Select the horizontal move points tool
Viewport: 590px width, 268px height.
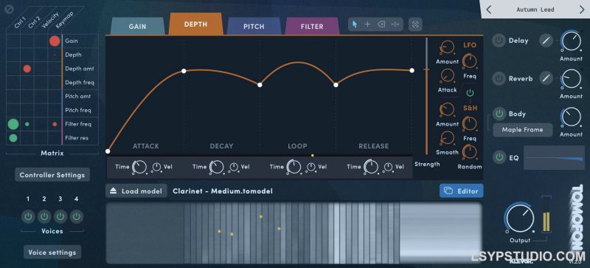(x=395, y=24)
